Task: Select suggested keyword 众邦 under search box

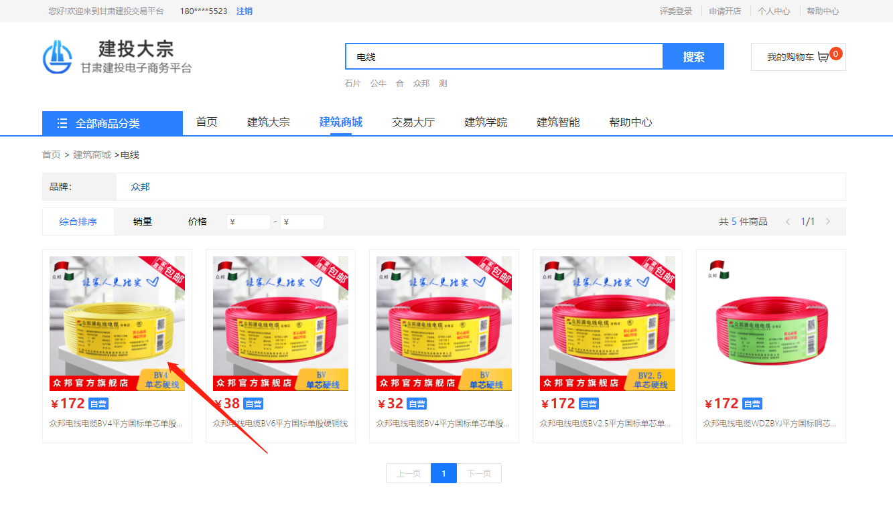Action: [x=421, y=84]
